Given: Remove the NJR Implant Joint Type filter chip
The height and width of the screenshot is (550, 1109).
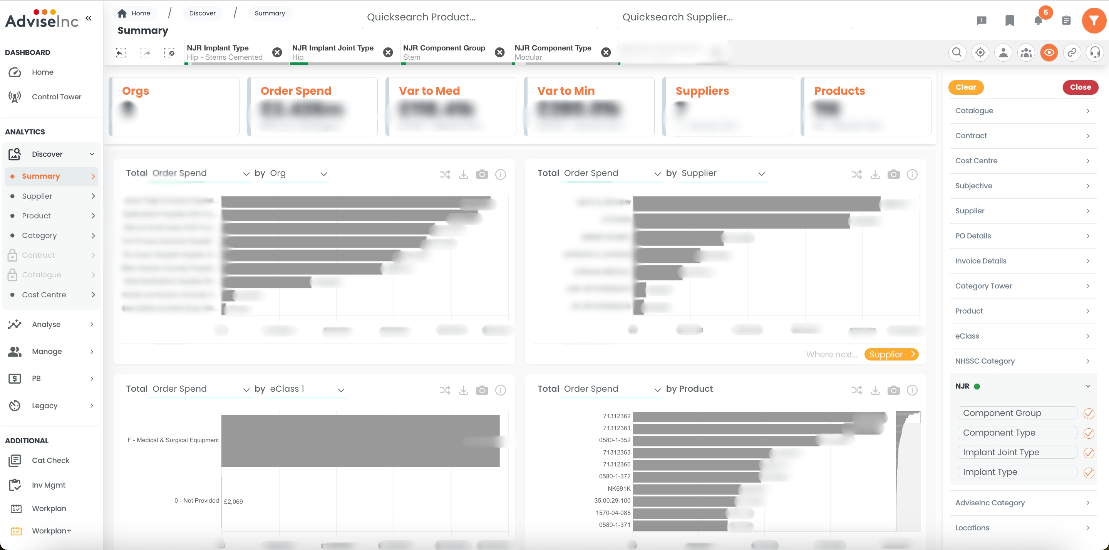Looking at the screenshot, I should 388,52.
